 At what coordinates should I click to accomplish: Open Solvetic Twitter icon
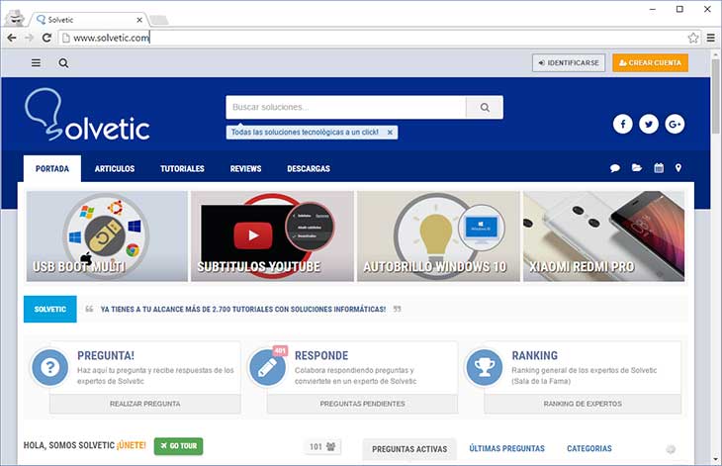(x=649, y=124)
